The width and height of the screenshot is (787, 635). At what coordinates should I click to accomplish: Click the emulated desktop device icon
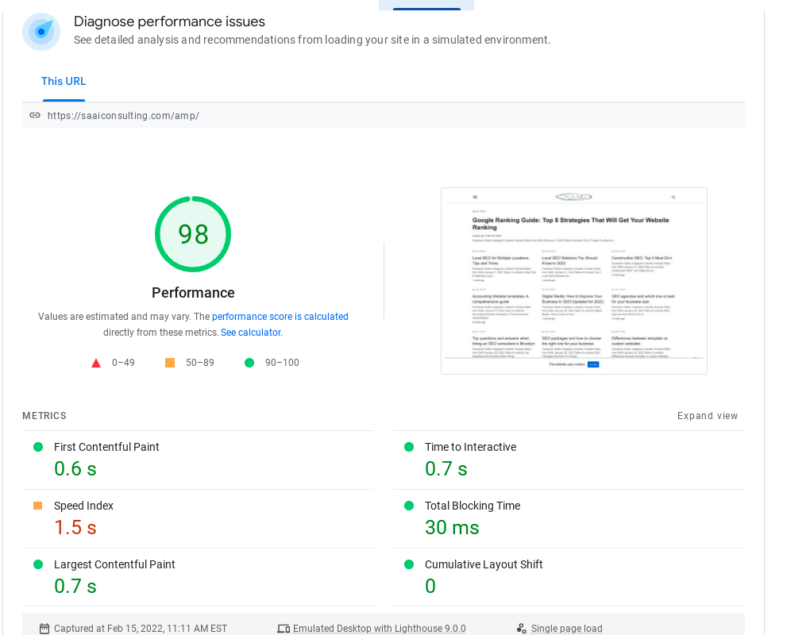pos(284,629)
